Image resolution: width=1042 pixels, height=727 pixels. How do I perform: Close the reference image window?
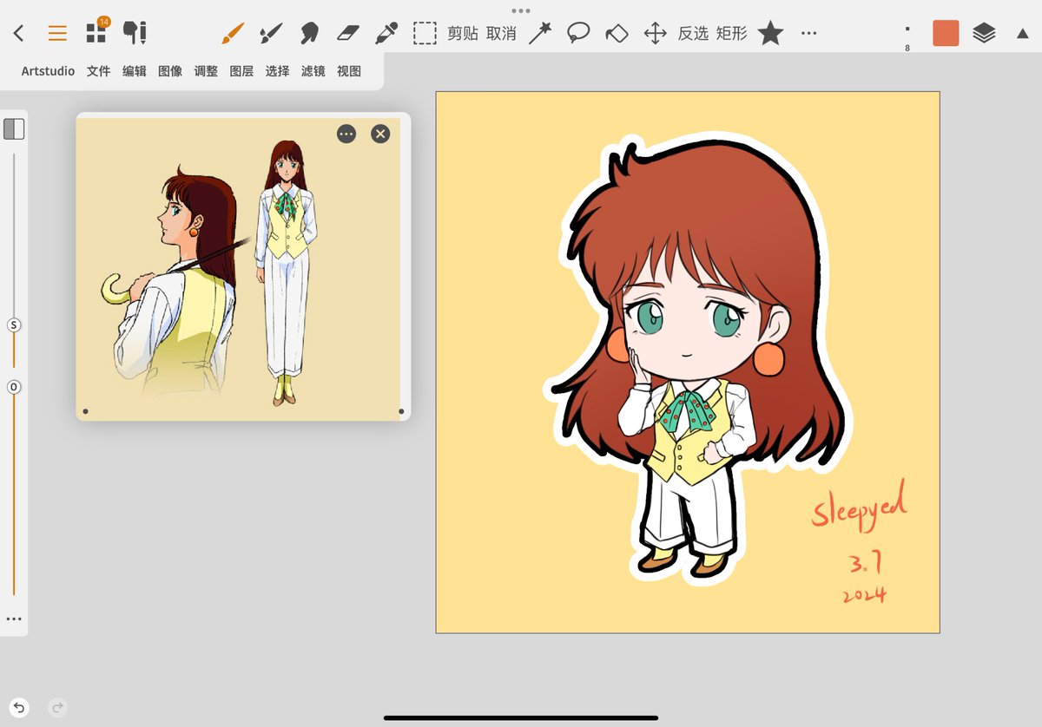click(380, 134)
